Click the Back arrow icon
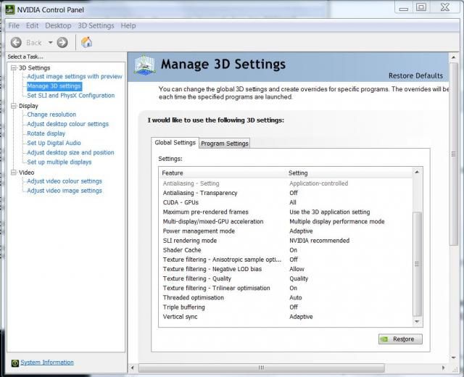Screen dimensions: 464x377 16,43
